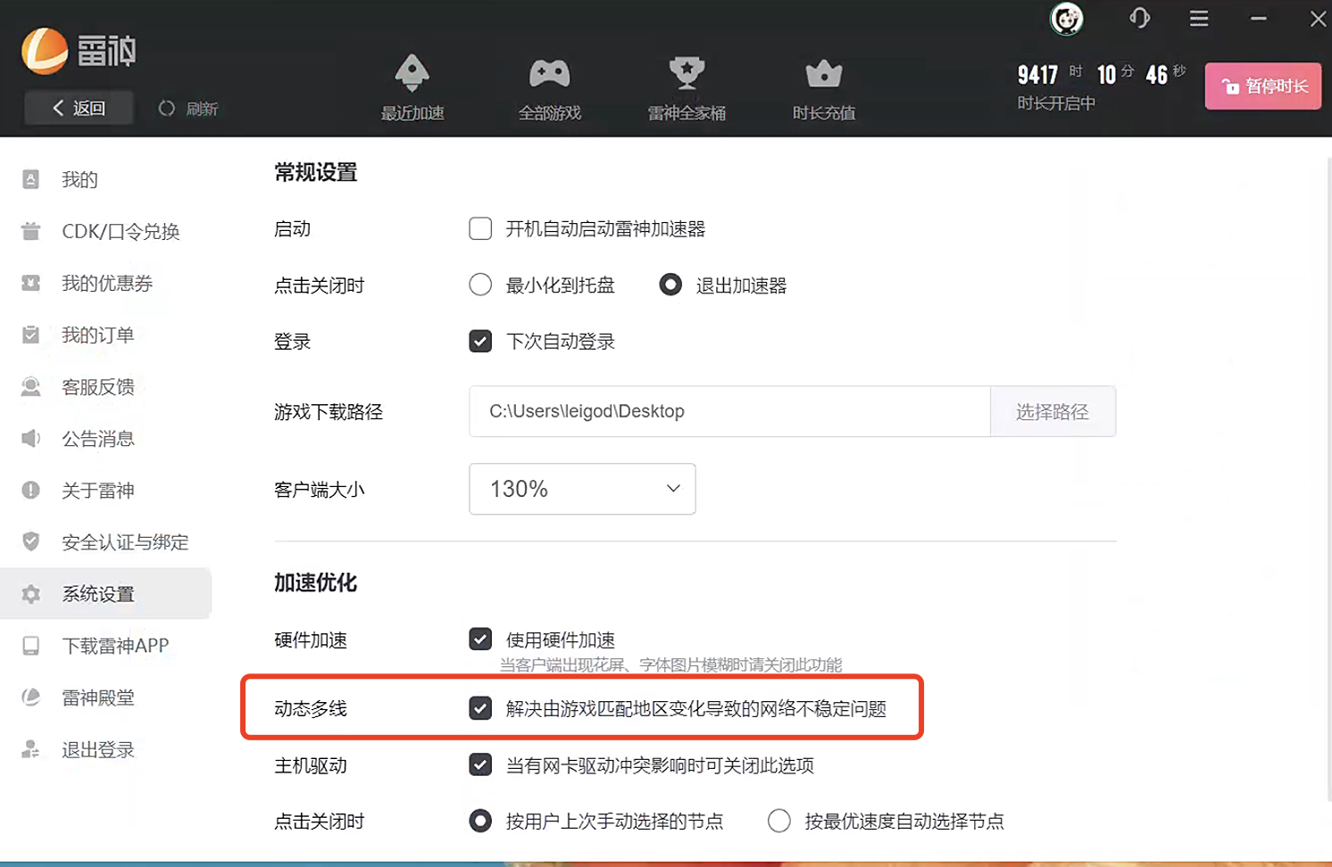Select 最小化到托盘 radio button
Screen dimensions: 1332x867
click(x=480, y=285)
